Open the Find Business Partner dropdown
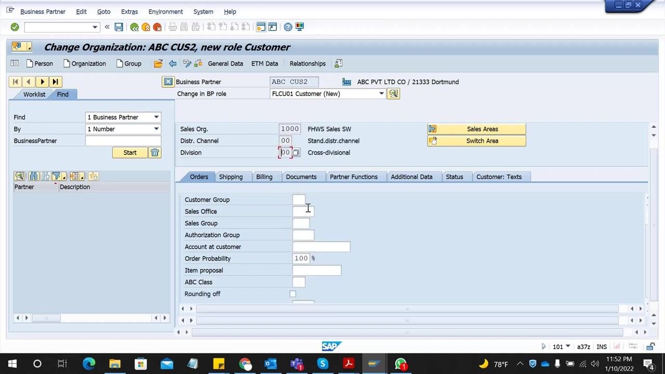665x374 pixels. [156, 117]
